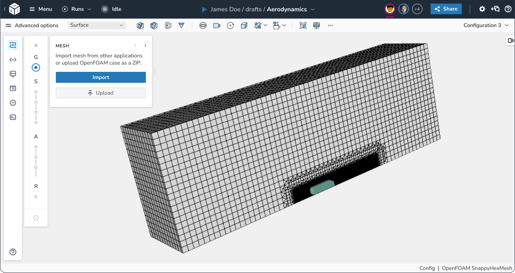Select the workflow pipeline icon in sidebar
This screenshot has height=273, width=515.
[x=13, y=44]
